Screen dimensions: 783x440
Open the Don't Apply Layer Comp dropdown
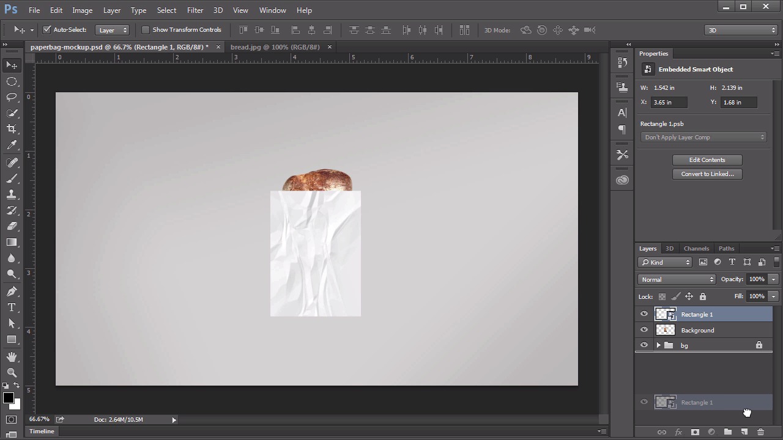coord(703,137)
